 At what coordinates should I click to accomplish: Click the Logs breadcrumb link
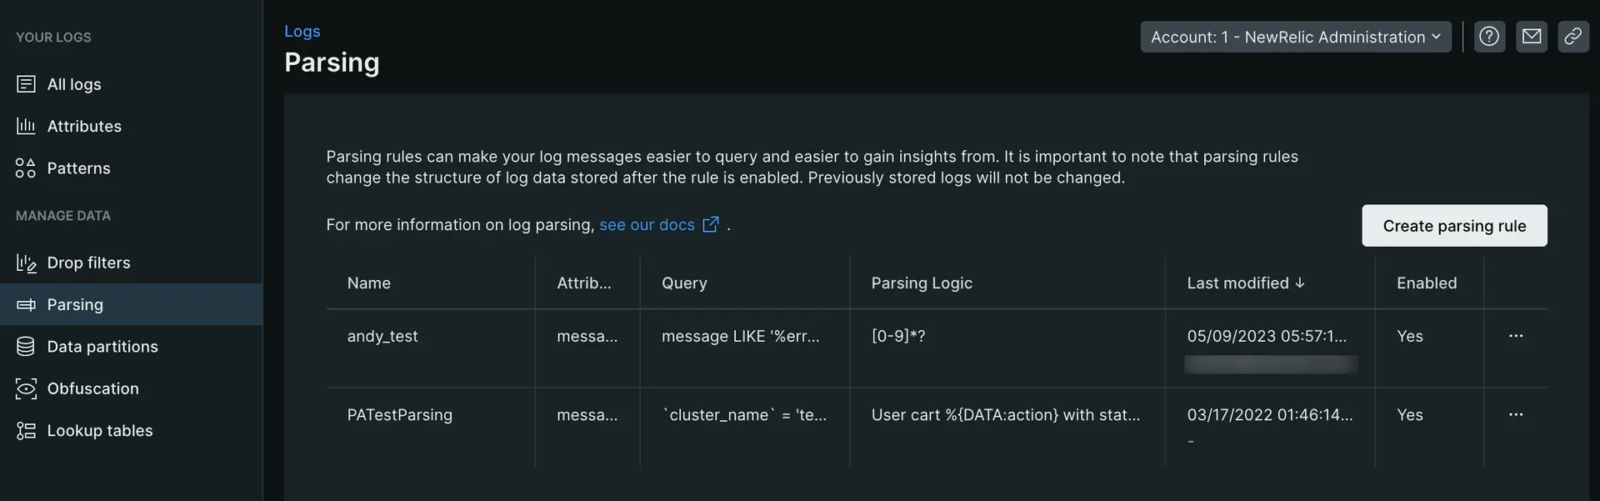pos(302,31)
